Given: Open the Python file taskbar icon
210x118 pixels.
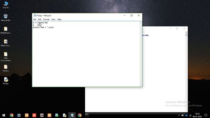Looking at the screenshot, I should click(x=64, y=115).
